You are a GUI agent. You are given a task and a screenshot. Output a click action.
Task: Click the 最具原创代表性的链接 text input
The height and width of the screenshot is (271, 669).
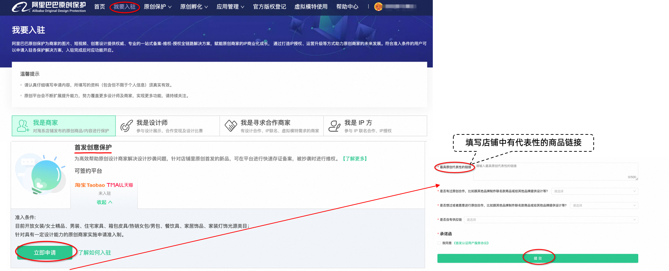[556, 171]
